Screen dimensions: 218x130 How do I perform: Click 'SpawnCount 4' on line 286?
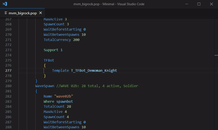coord(56,117)
